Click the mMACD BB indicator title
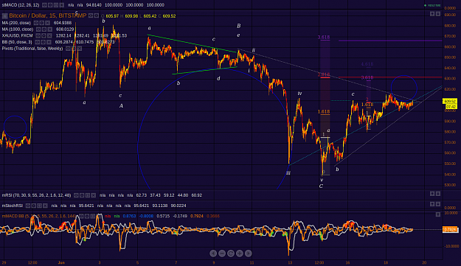Image resolution: width=461 pixels, height=266 pixels. coord(39,216)
